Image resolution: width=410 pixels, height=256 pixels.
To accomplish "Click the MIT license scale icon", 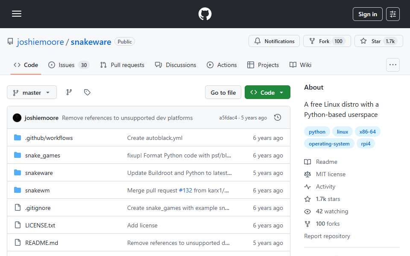I will [307, 174].
